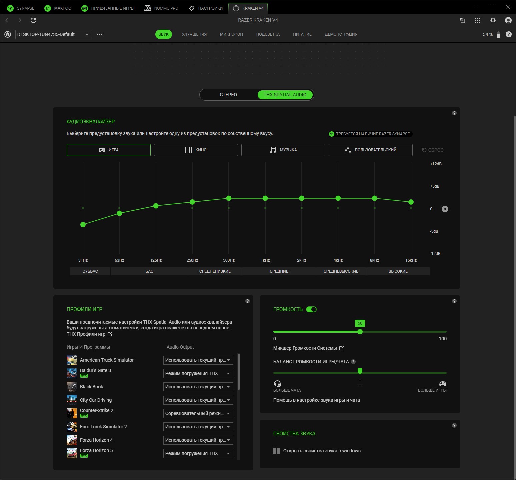
Task: Open profile options three-dot menu
Action: (100, 34)
